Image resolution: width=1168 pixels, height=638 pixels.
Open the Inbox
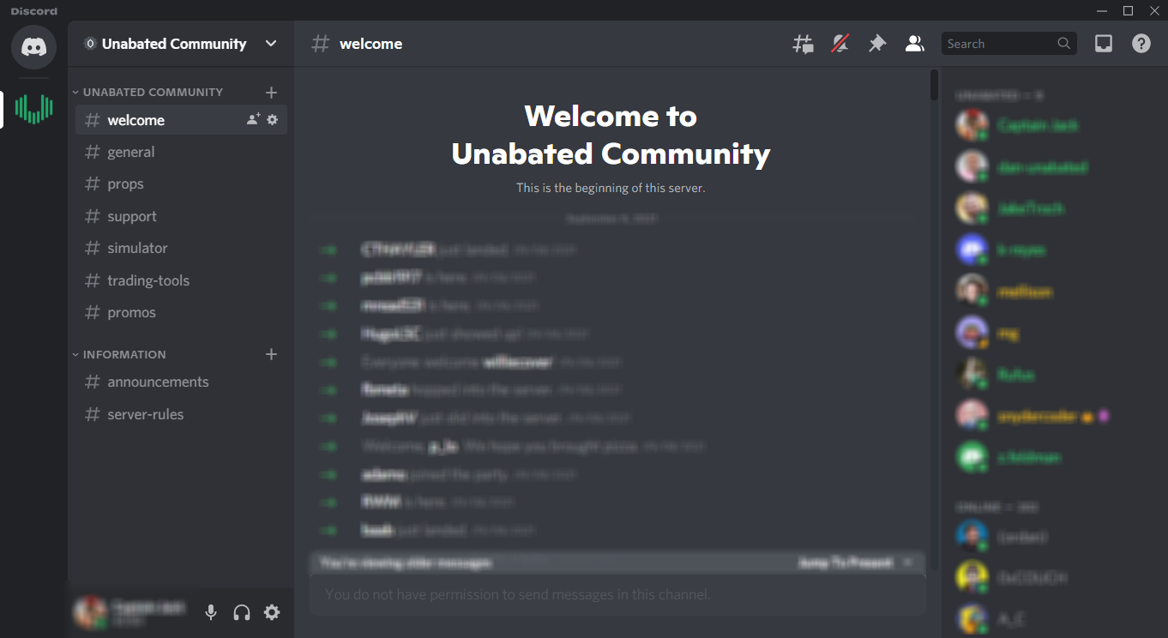(1104, 44)
